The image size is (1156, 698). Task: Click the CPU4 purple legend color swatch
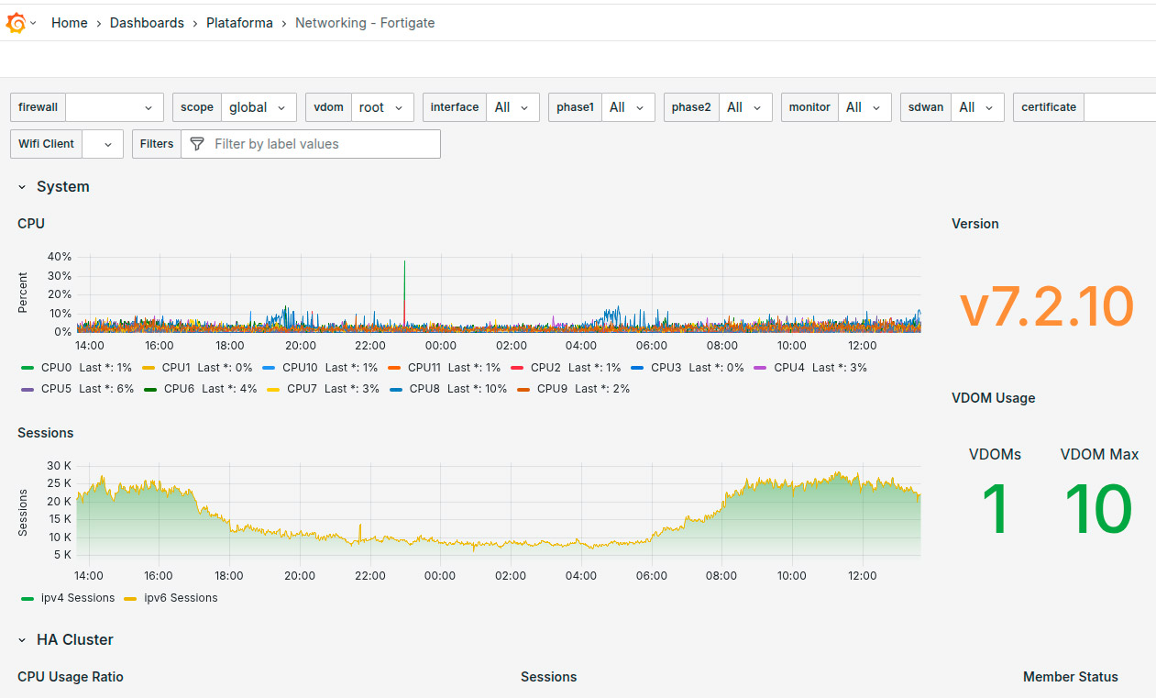tap(759, 368)
